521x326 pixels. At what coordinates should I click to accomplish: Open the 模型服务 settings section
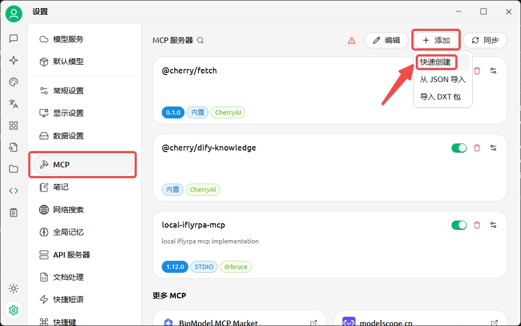click(68, 39)
